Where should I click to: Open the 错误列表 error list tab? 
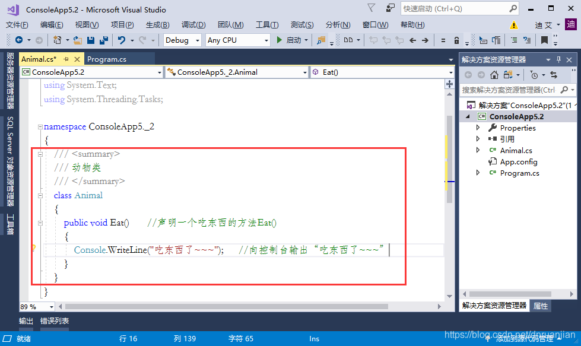tap(55, 321)
